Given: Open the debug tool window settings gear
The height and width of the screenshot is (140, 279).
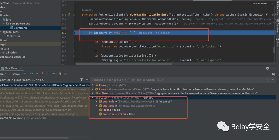Looking at the screenshot, I should point(268,68).
